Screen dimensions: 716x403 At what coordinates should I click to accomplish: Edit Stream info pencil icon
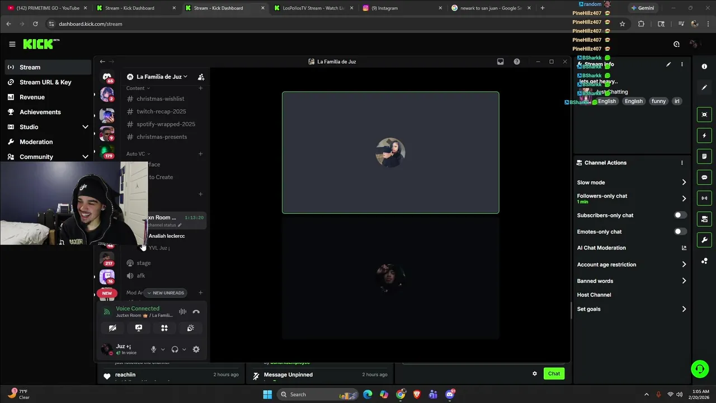point(668,64)
